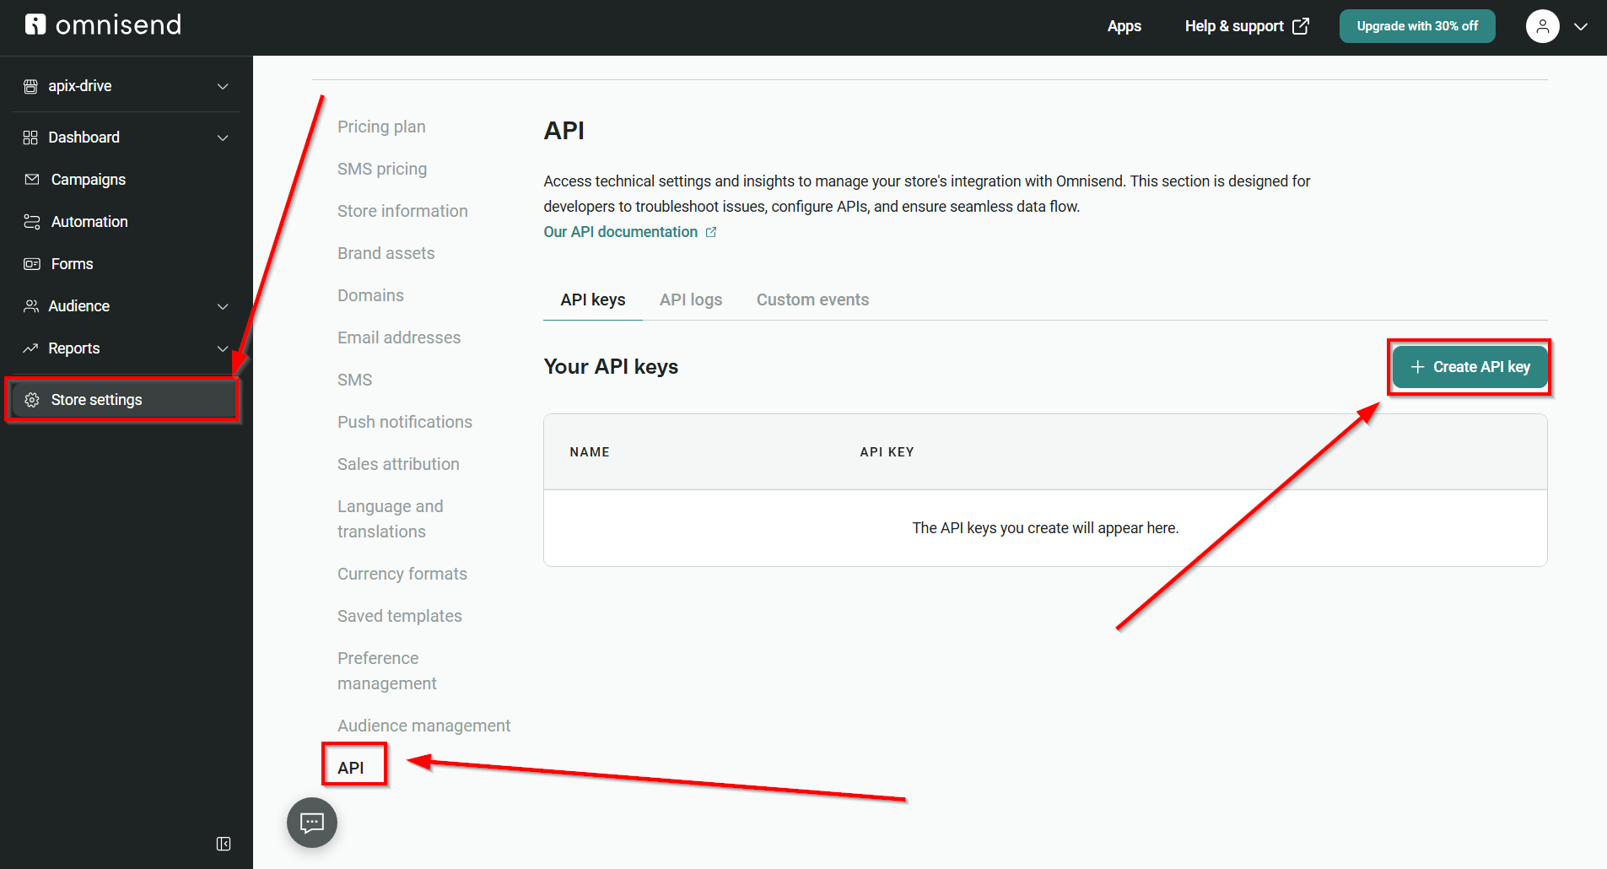This screenshot has height=869, width=1607.
Task: Expand the apix-drive store chevron
Action: pos(222,85)
